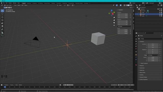The image size is (163, 92).
Task: Switch to the Geometry Nodes workspace tab
Action: click(79, 3)
